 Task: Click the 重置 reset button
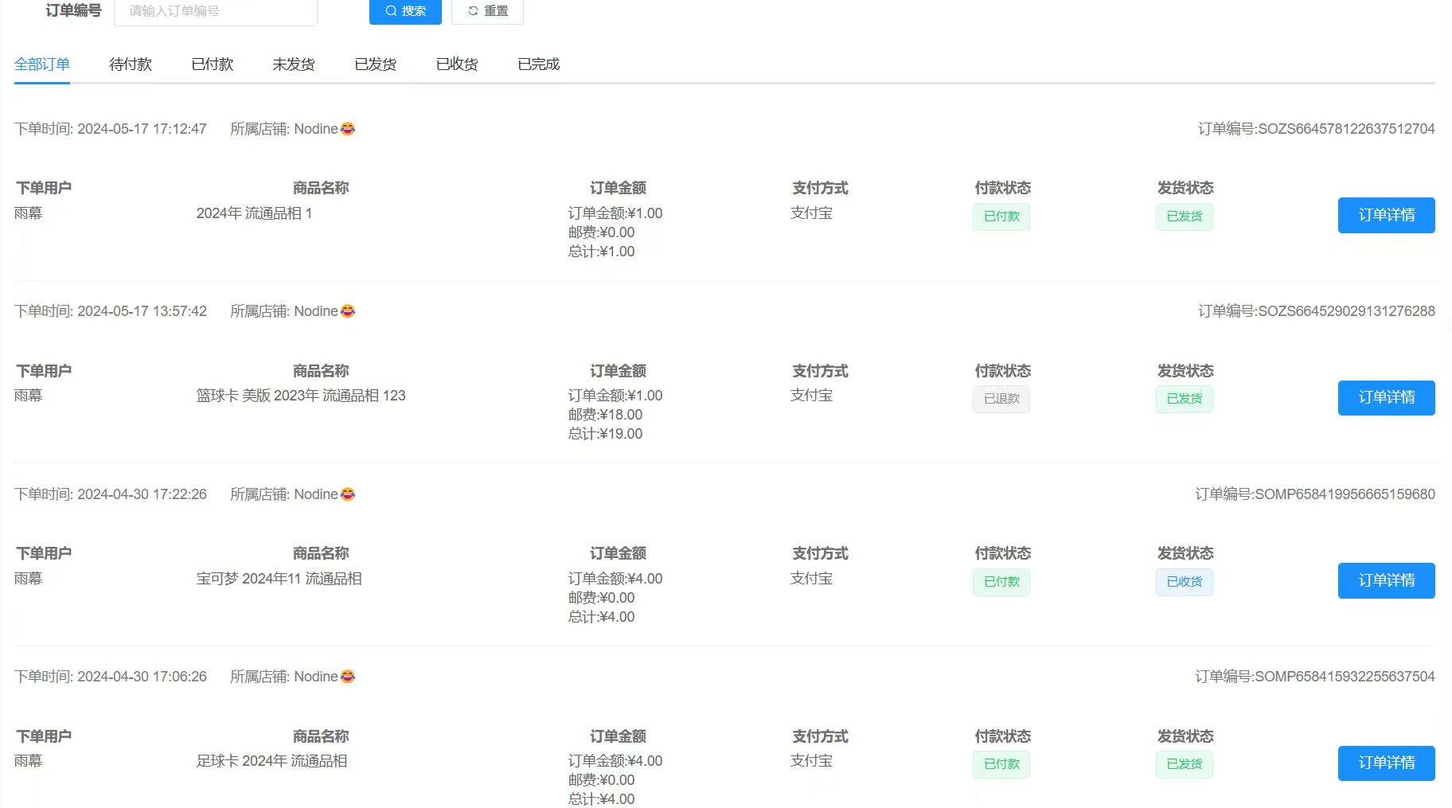[x=487, y=11]
